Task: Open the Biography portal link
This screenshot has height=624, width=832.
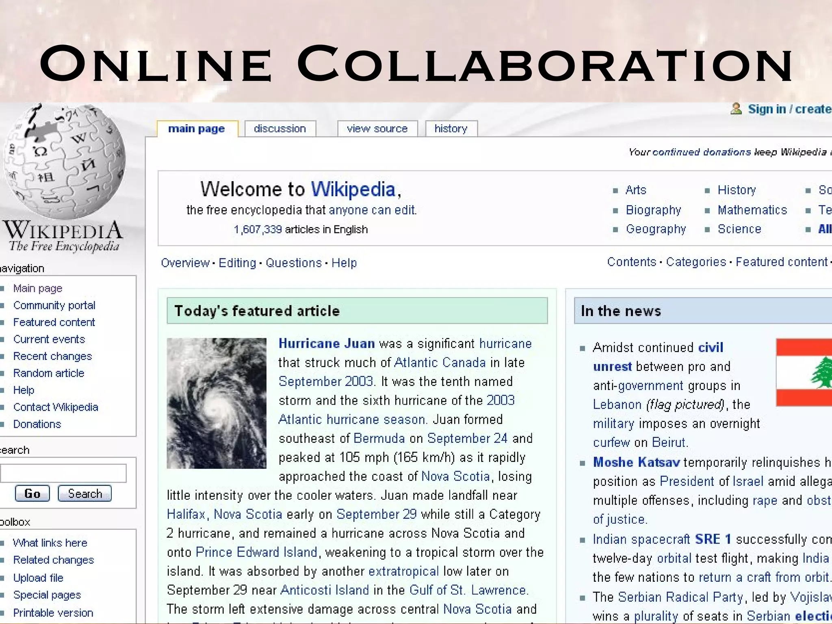Action: [653, 210]
